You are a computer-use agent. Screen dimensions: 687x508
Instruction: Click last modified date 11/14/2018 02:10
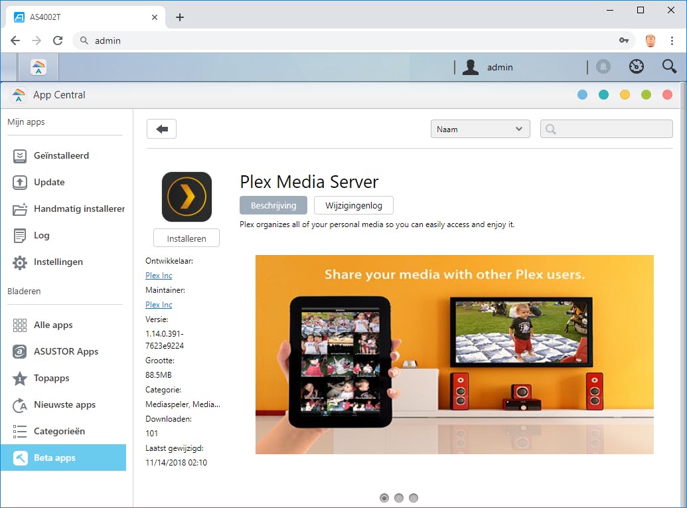coord(176,462)
